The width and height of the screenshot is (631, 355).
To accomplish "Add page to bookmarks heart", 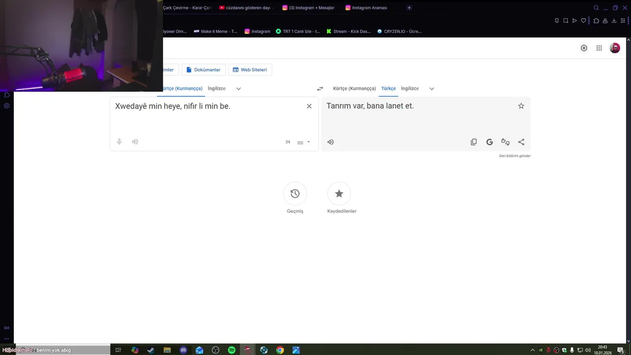I will pyautogui.click(x=583, y=21).
